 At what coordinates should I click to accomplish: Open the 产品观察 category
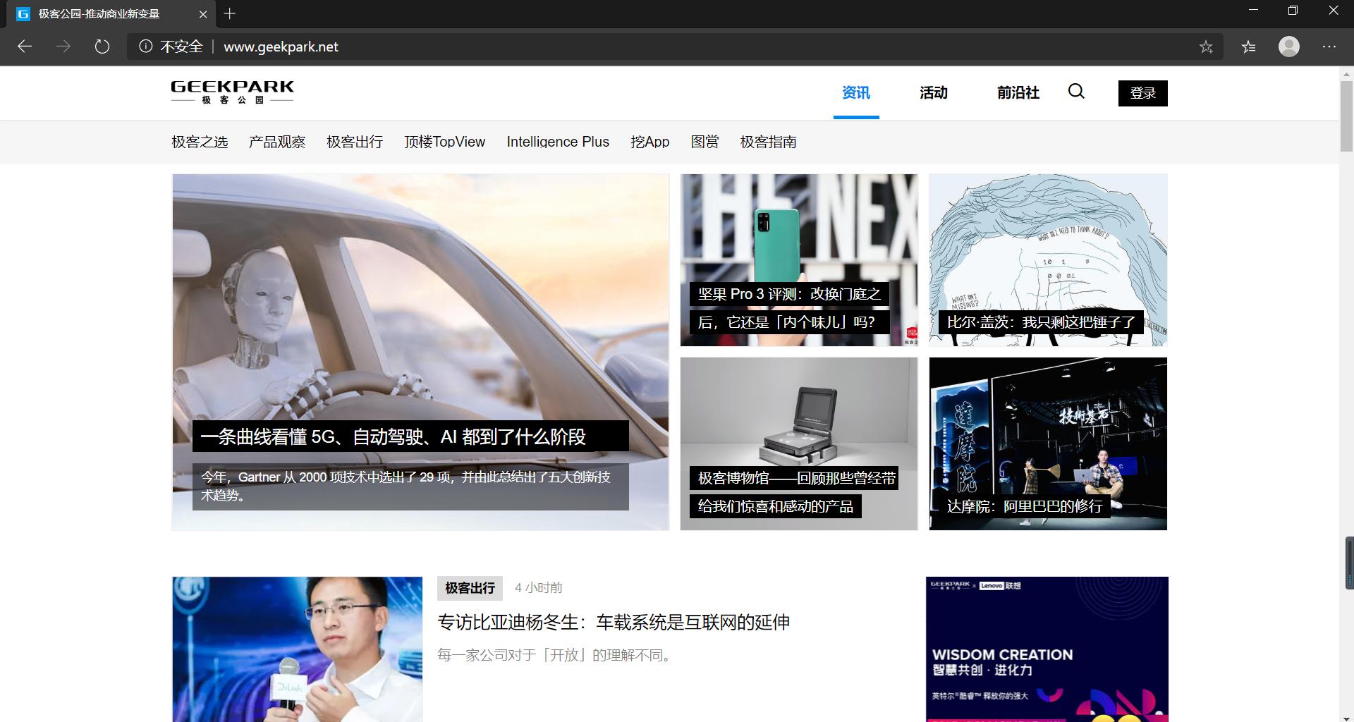pos(277,142)
